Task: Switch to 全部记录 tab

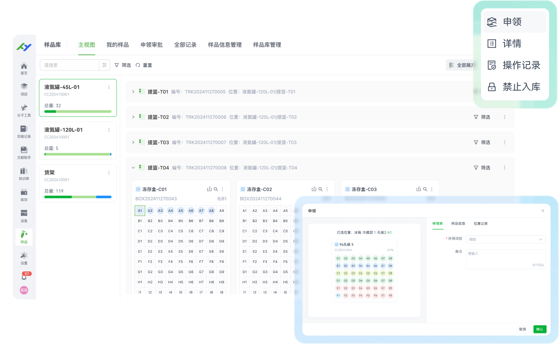Action: 185,45
